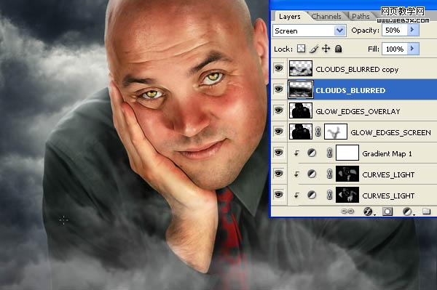Hide the upper CURVES_LIGHT layer

coord(278,174)
